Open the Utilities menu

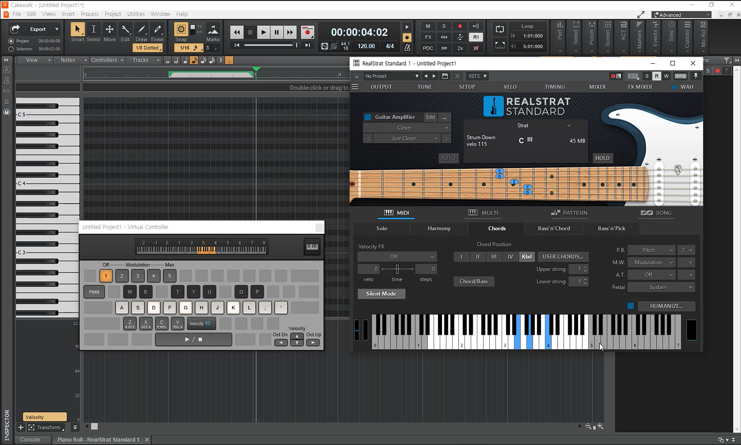click(136, 14)
